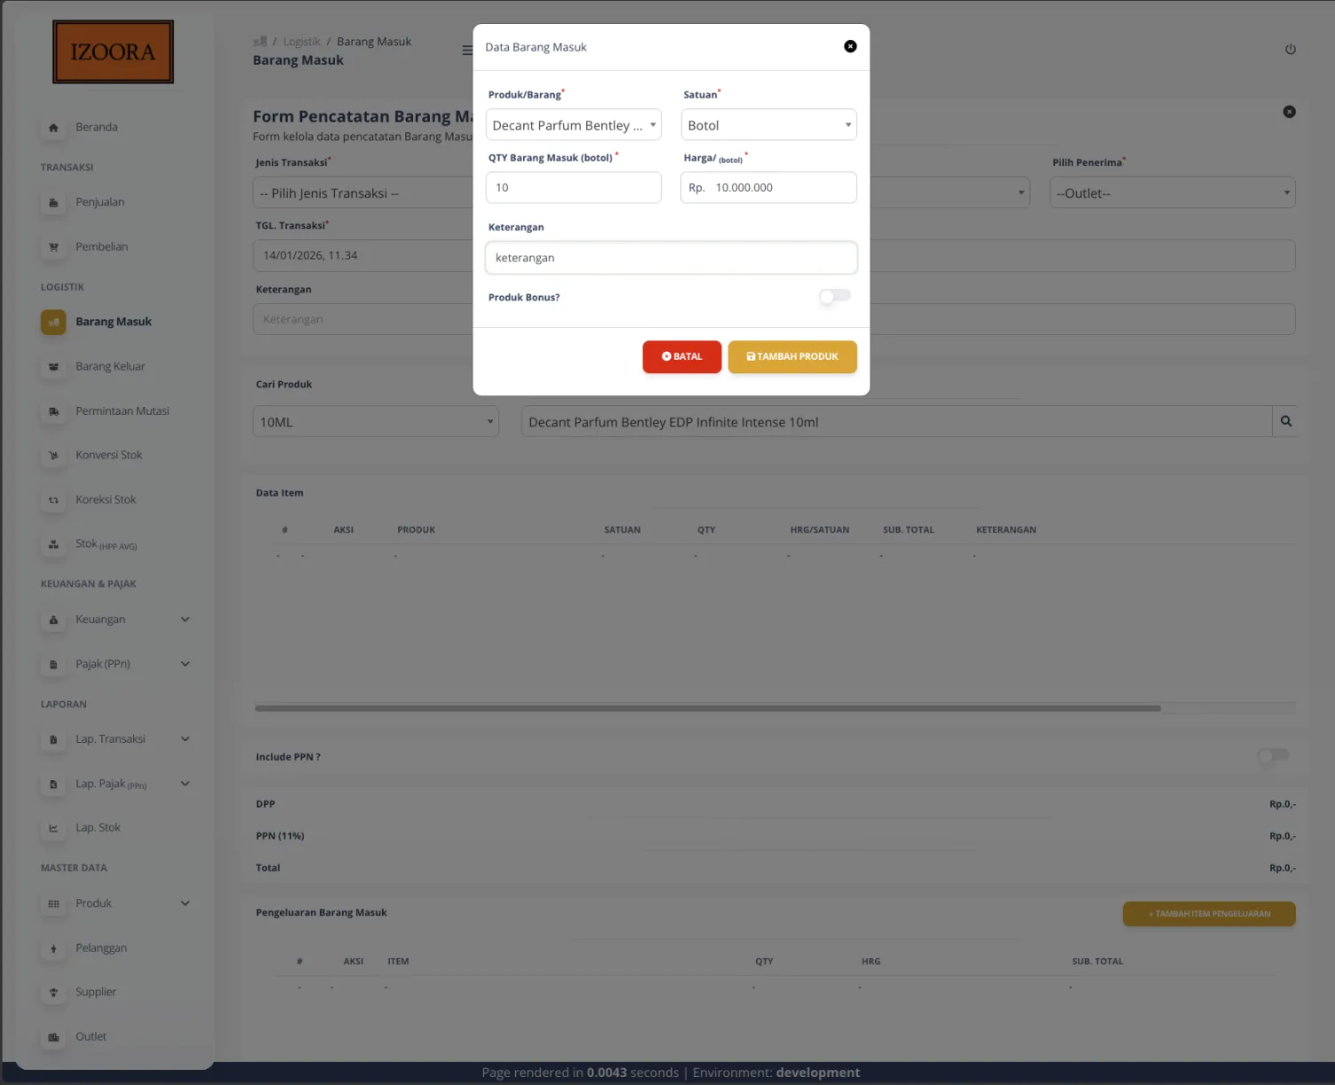Expand the Keuangan submenu chevron
This screenshot has width=1335, height=1085.
(x=184, y=619)
